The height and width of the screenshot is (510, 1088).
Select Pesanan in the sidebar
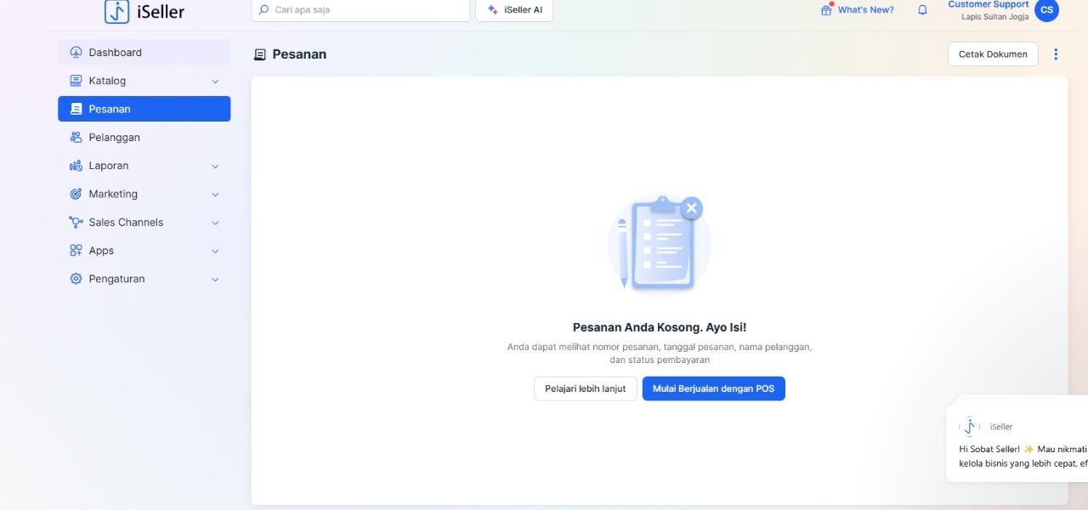(144, 109)
